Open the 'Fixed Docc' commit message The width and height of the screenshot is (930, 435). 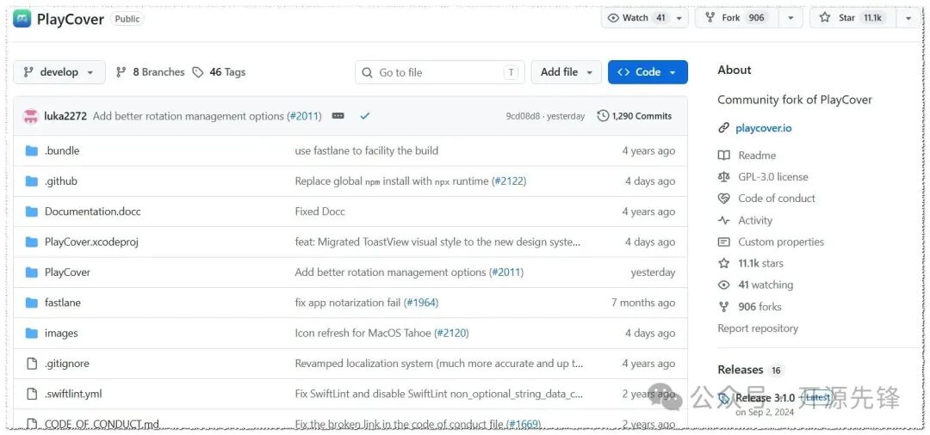(x=319, y=211)
